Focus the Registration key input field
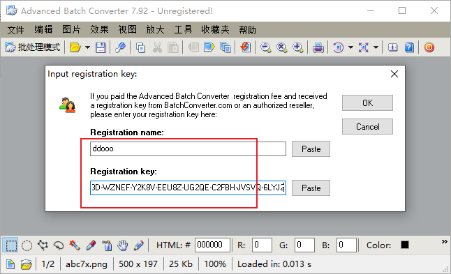 pos(188,188)
